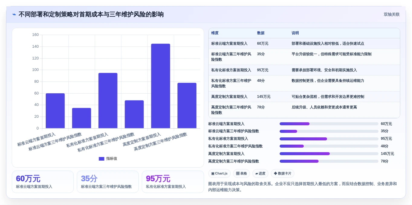Click the 95万元 progress bar

coord(329,139)
